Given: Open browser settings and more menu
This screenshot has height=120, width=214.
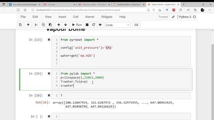Looking at the screenshot, I should tap(210, 10).
